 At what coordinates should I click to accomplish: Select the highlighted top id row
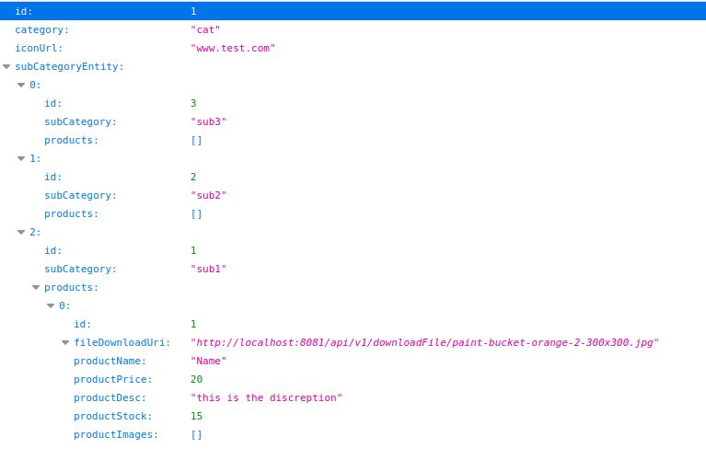tap(353, 11)
